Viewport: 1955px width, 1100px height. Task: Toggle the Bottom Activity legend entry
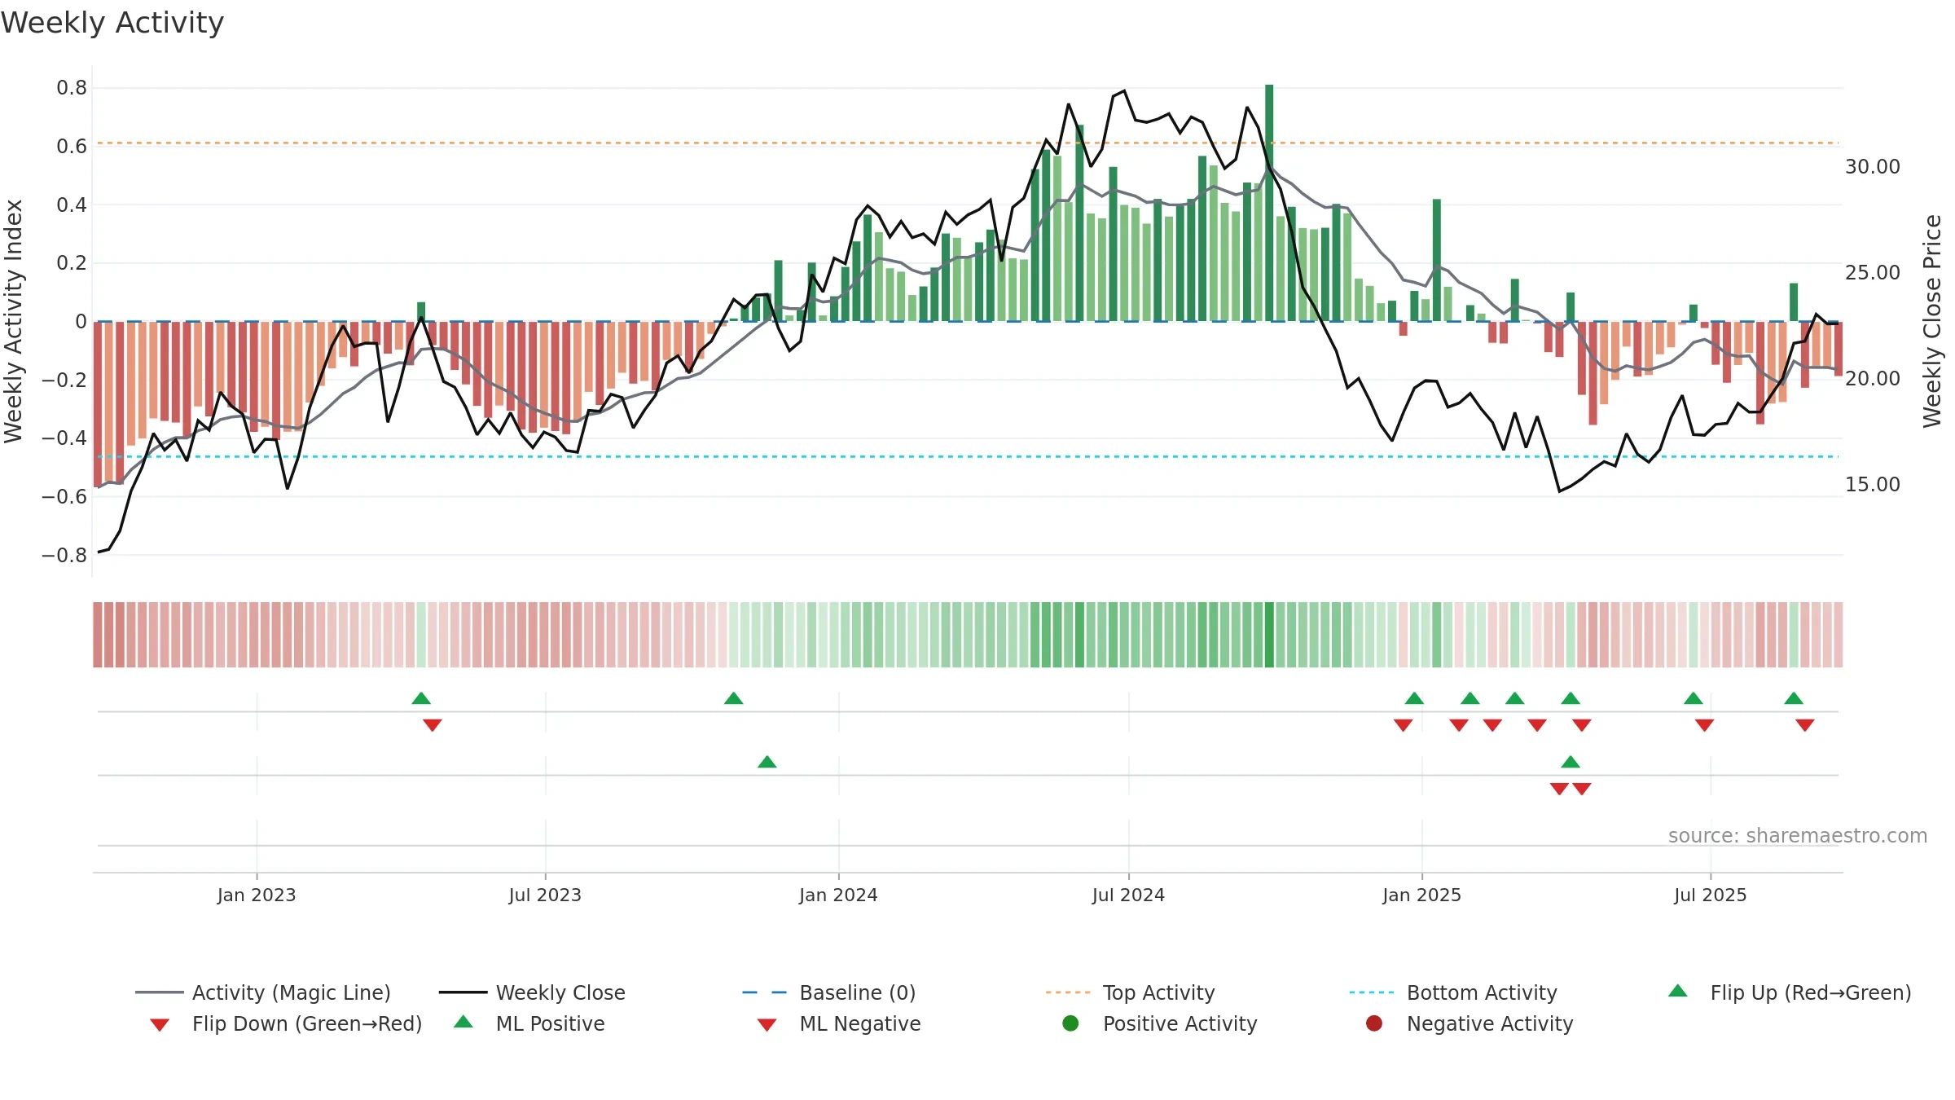[1453, 992]
